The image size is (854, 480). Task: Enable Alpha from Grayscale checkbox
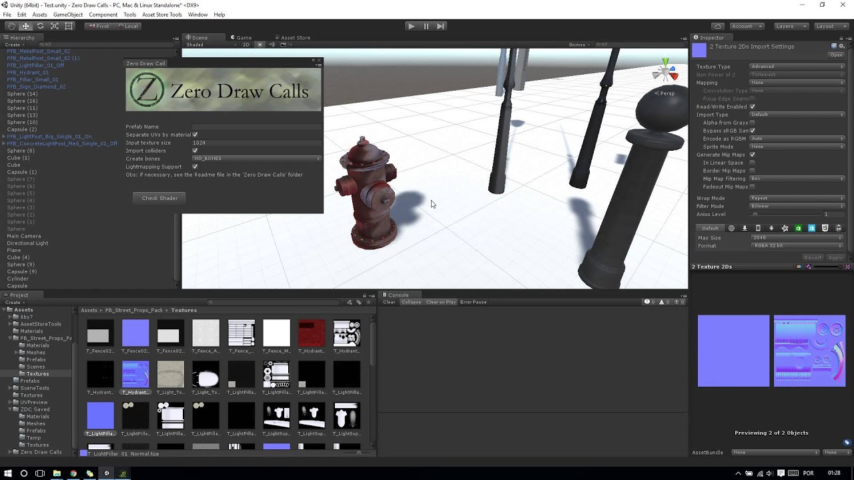point(753,123)
